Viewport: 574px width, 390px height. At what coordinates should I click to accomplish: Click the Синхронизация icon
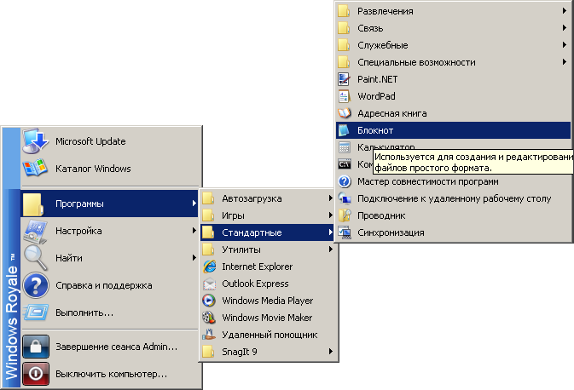coord(345,232)
